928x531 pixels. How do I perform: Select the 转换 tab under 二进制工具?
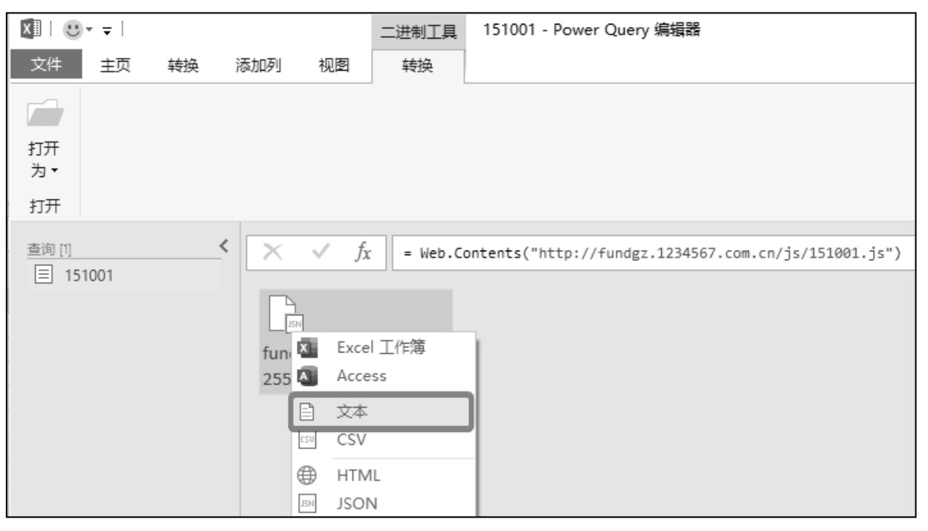[x=418, y=66]
